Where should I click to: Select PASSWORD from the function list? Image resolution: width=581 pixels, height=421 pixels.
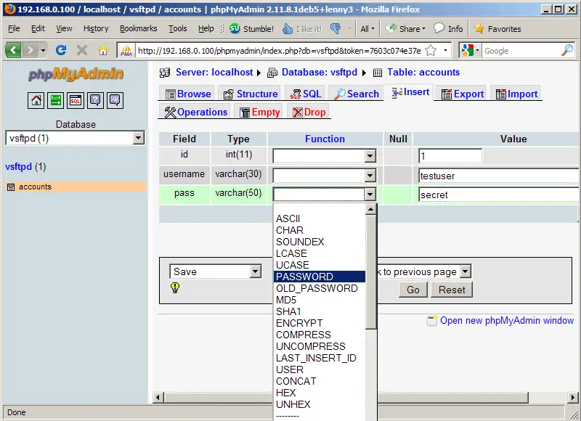click(x=320, y=277)
